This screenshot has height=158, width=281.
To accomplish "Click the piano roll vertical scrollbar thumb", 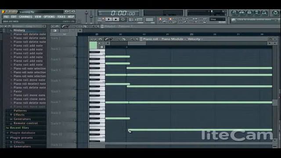I will [274, 103].
